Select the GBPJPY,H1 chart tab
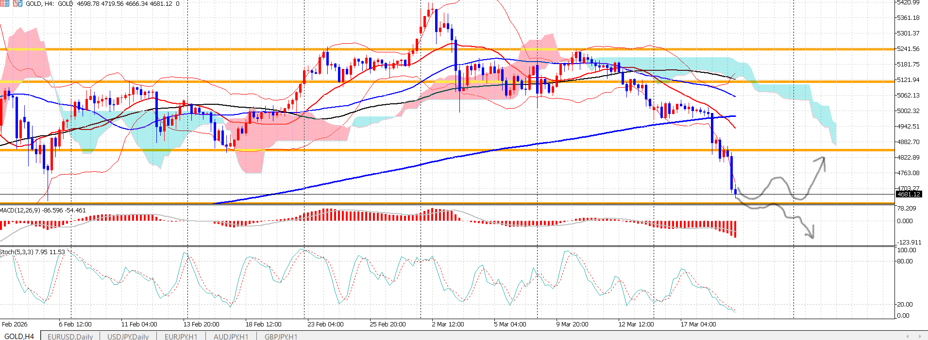The width and height of the screenshot is (928, 340). pyautogui.click(x=281, y=336)
